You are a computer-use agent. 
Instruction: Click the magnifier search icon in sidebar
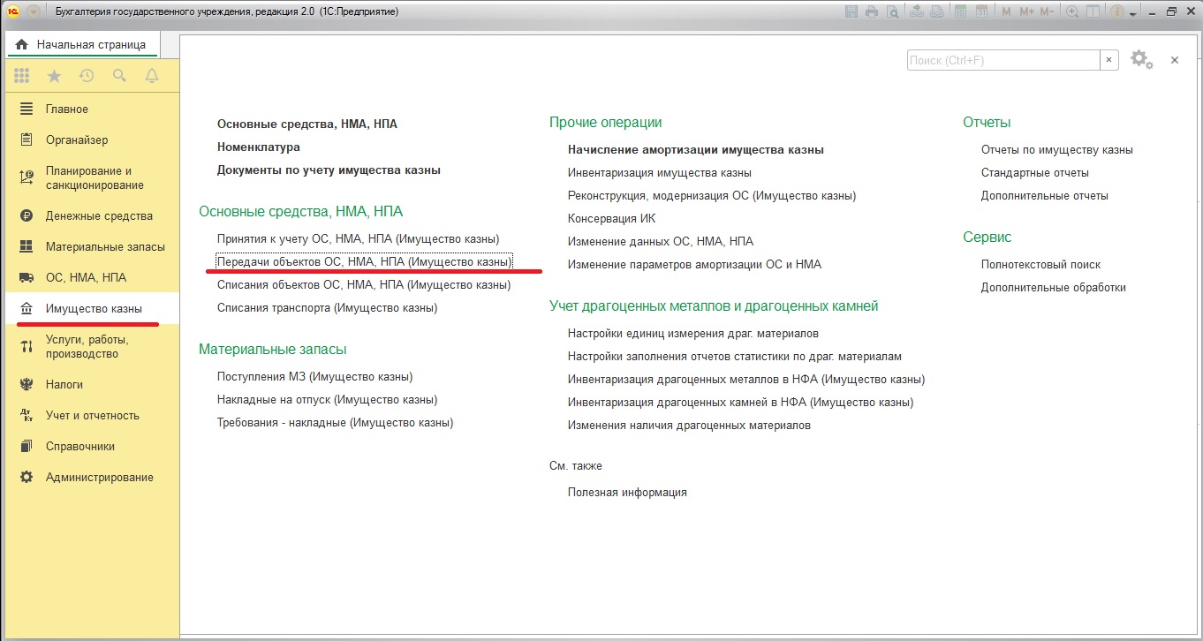119,77
